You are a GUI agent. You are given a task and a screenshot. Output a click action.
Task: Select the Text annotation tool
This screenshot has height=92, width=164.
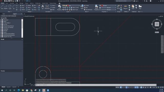click(x=43, y=7)
